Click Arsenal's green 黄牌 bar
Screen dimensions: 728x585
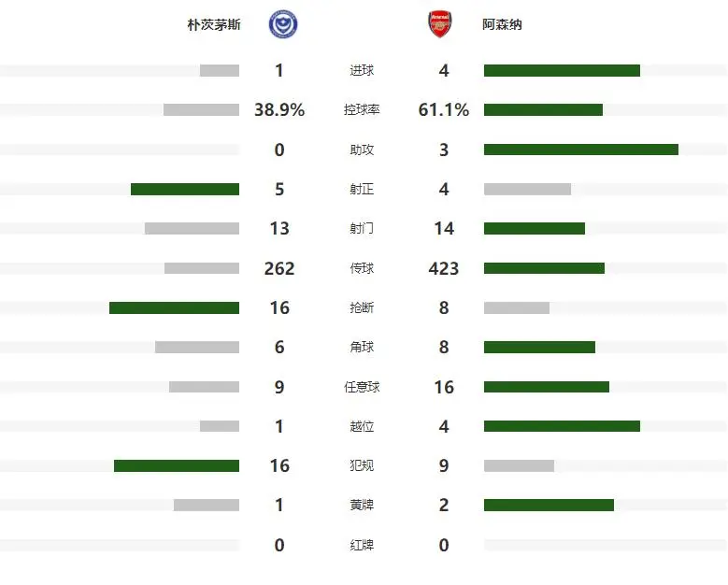(x=549, y=506)
